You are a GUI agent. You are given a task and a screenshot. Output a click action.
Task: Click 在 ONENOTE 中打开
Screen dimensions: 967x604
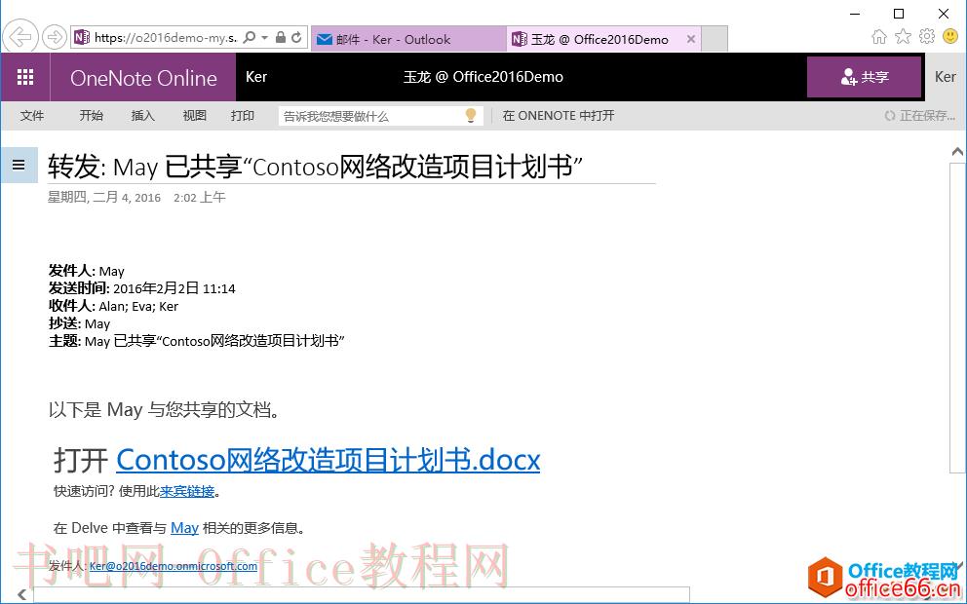[559, 116]
